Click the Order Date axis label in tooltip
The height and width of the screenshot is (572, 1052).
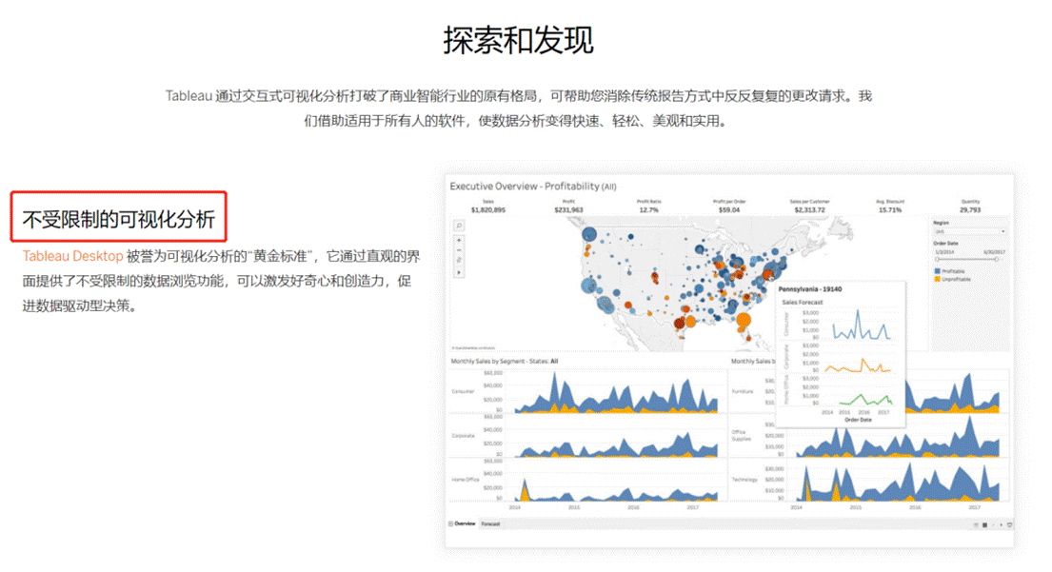tap(858, 420)
